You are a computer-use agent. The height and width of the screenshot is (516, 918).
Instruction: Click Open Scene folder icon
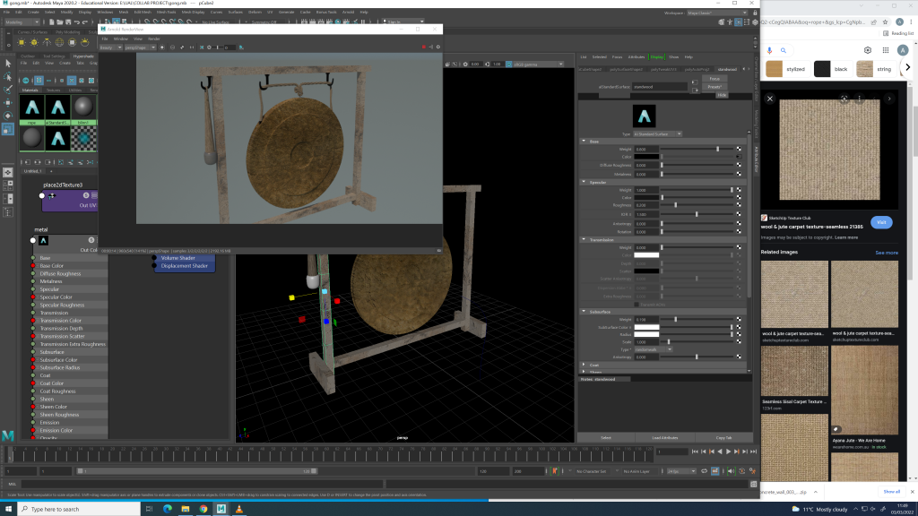click(60, 21)
